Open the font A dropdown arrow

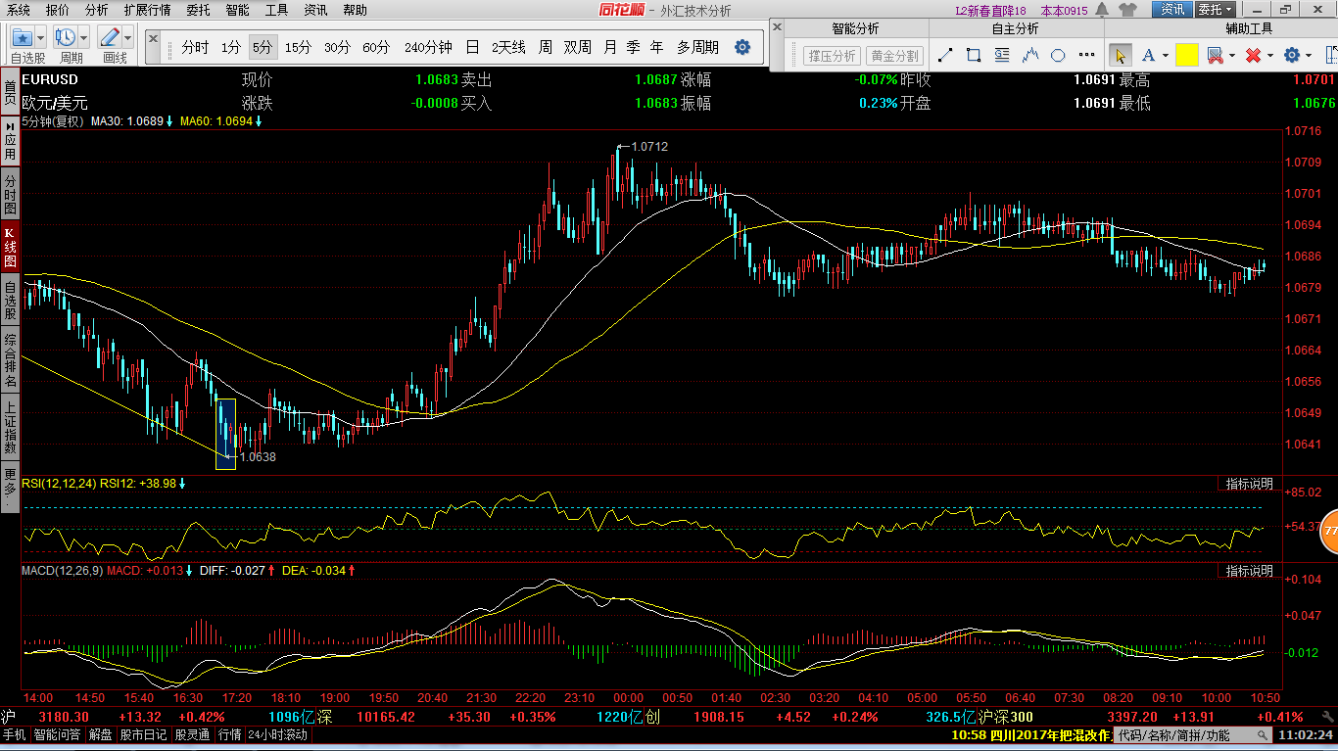[1165, 56]
